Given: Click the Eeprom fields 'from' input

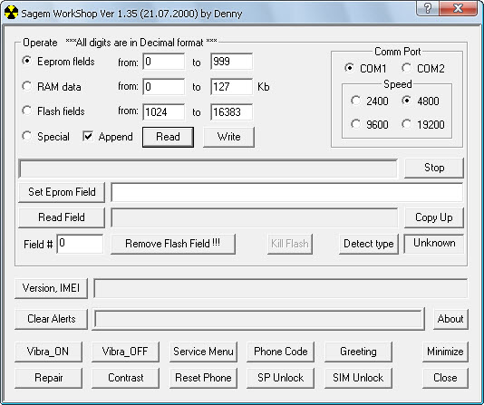Looking at the screenshot, I should 164,62.
